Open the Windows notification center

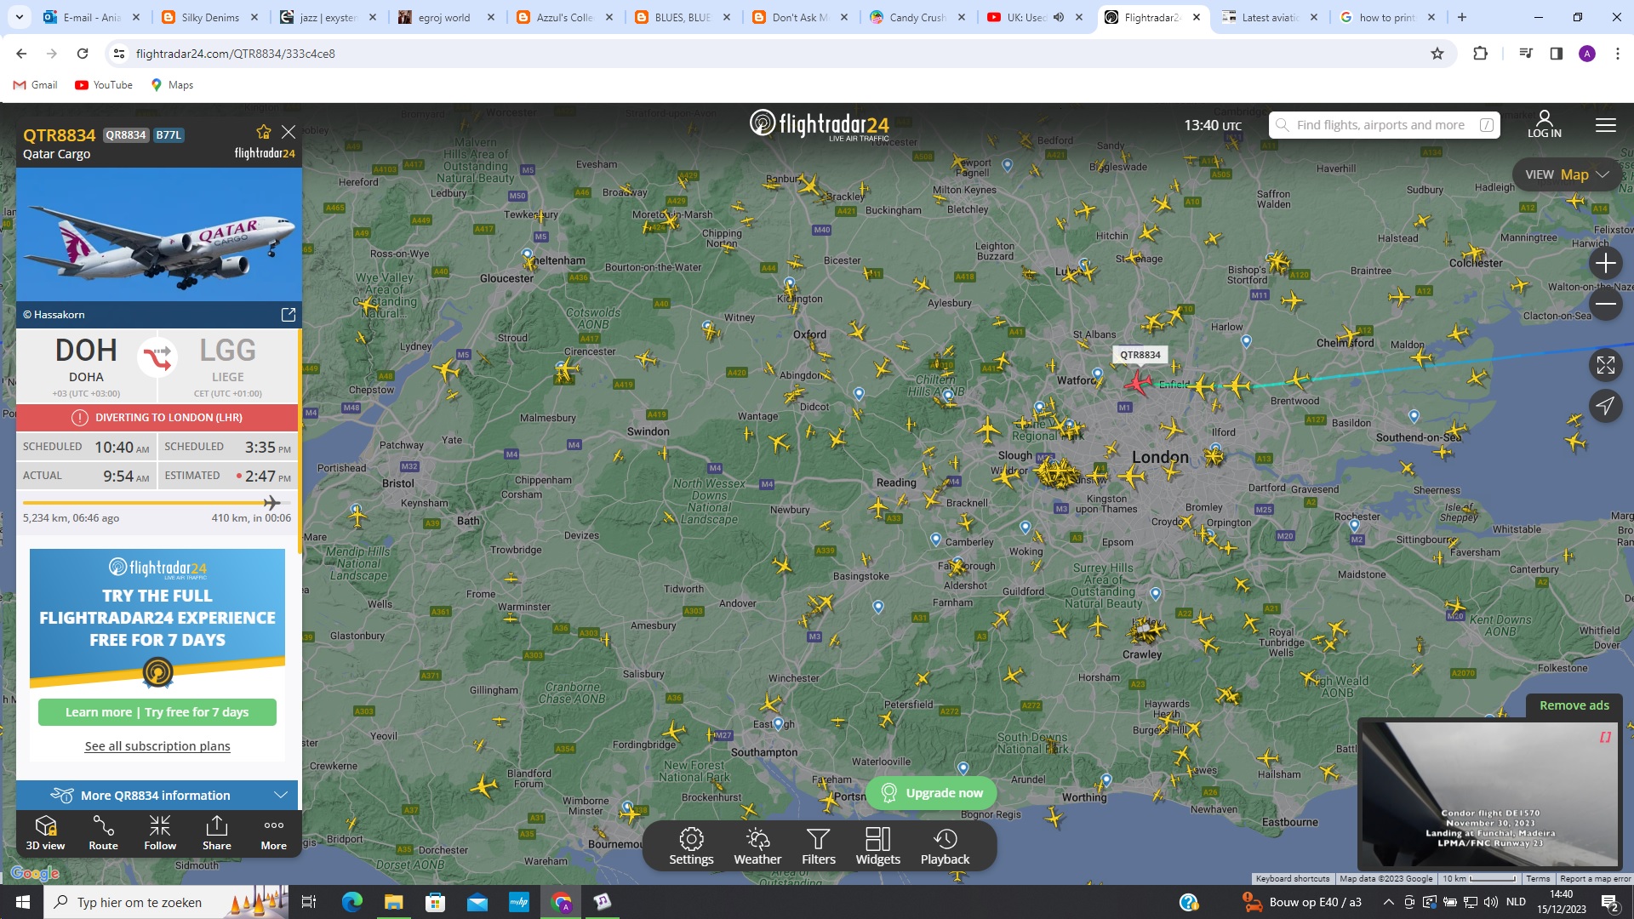(1610, 902)
